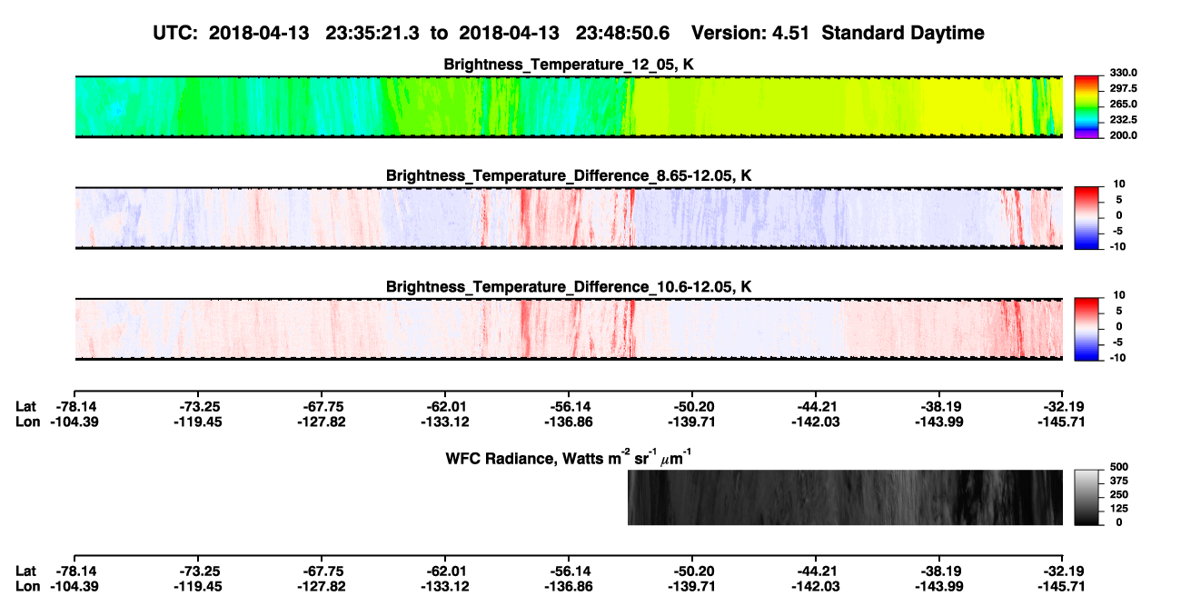Click the -10 tick of 8.65-12.05 colorbar
1181x606 pixels.
pos(1118,247)
